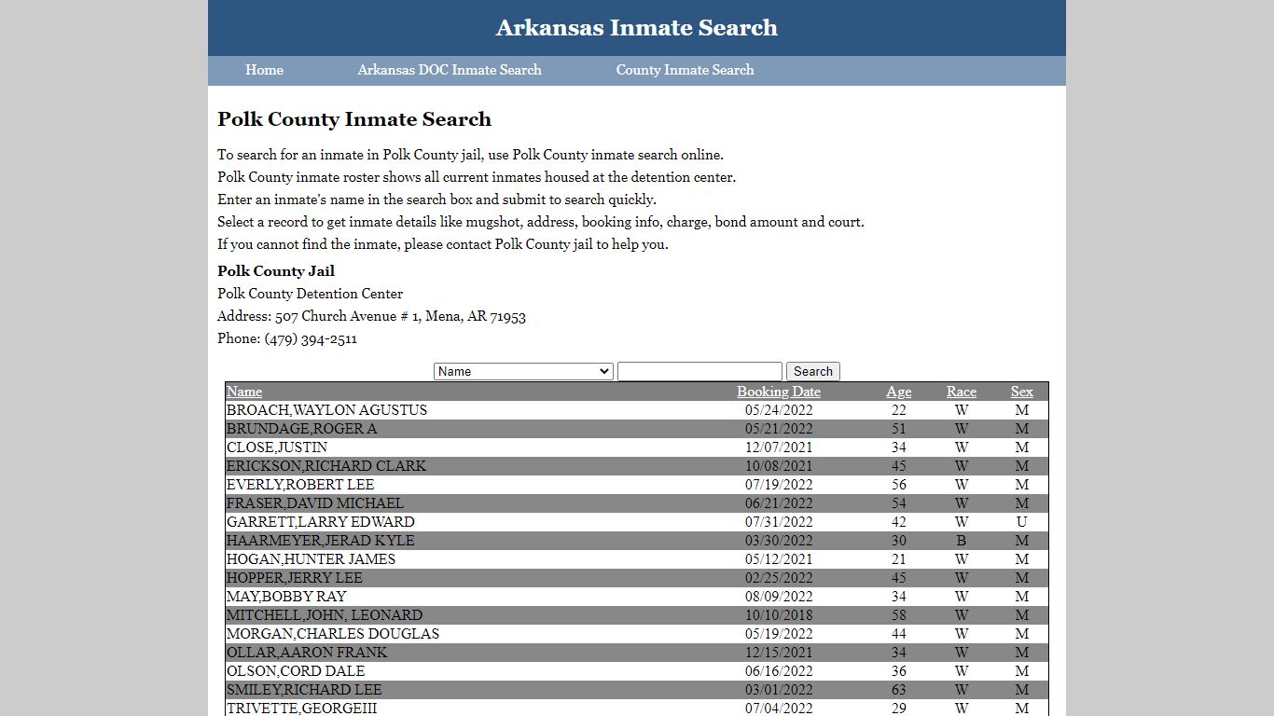The width and height of the screenshot is (1274, 716).
Task: Click the Search button
Action: point(813,371)
